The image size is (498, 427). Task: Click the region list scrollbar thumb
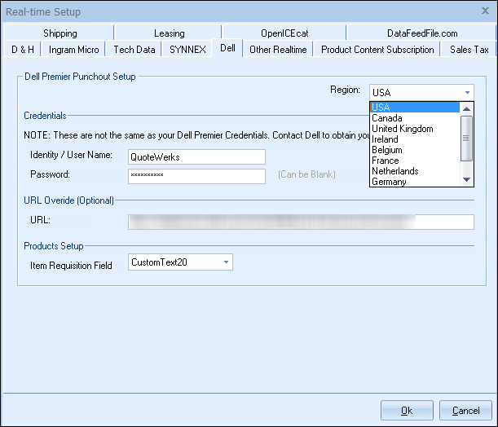466,139
